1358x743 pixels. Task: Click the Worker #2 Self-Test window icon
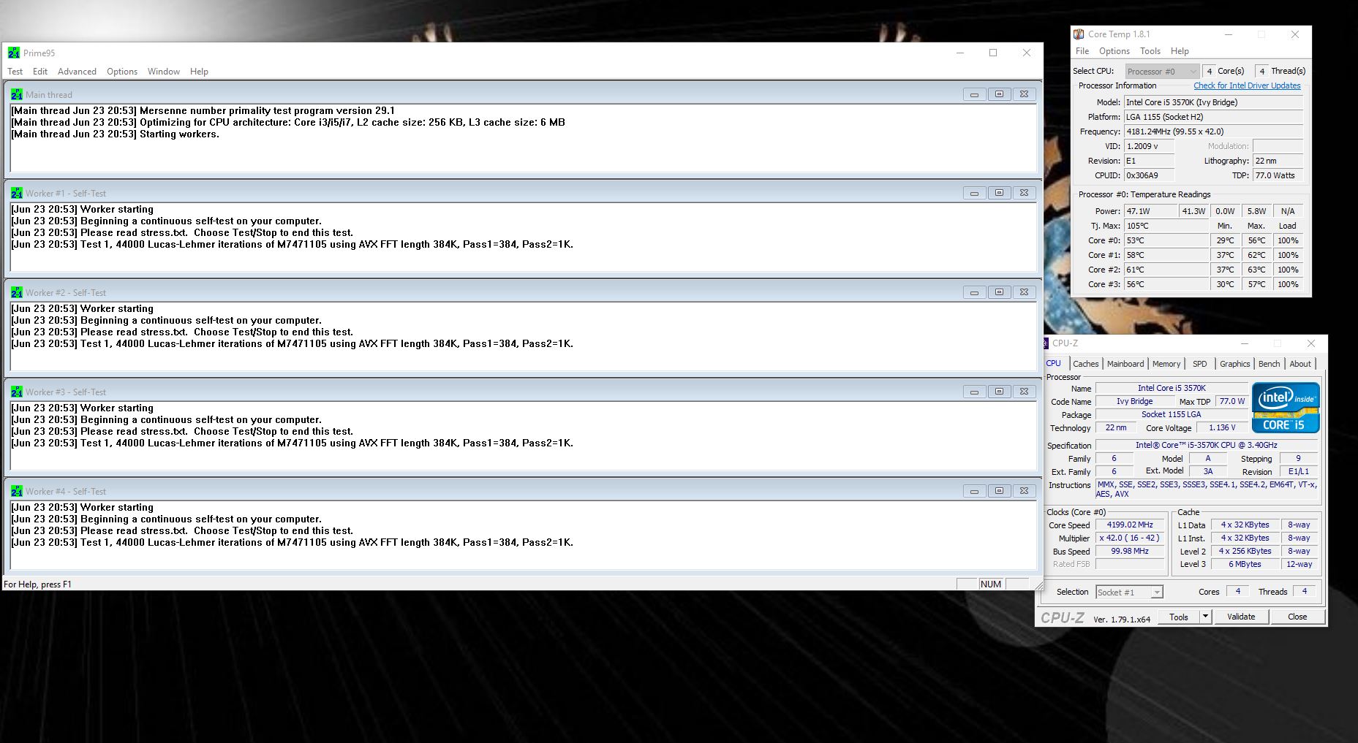point(17,292)
